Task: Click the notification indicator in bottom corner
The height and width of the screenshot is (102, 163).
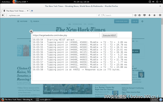Action: (x=161, y=100)
